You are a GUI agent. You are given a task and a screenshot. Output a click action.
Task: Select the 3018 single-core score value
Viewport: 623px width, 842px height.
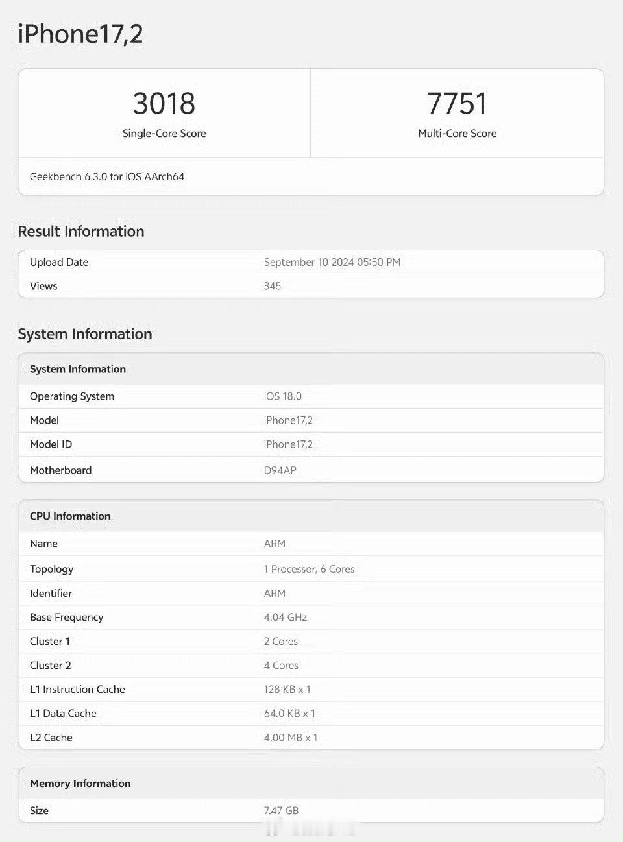tap(164, 104)
